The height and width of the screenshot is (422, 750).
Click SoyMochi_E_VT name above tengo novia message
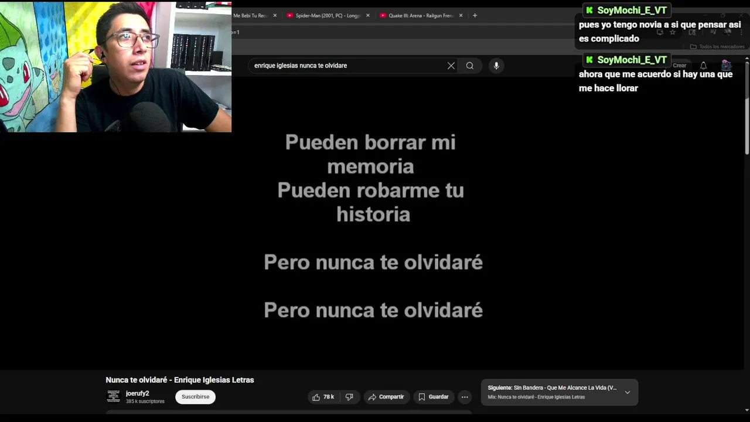(x=632, y=11)
